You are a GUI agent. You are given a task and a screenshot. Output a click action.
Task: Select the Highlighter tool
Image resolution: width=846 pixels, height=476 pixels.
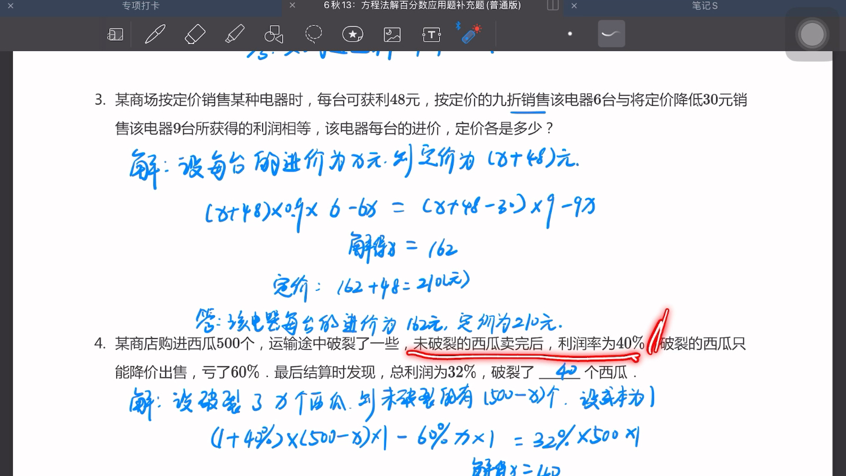click(234, 33)
